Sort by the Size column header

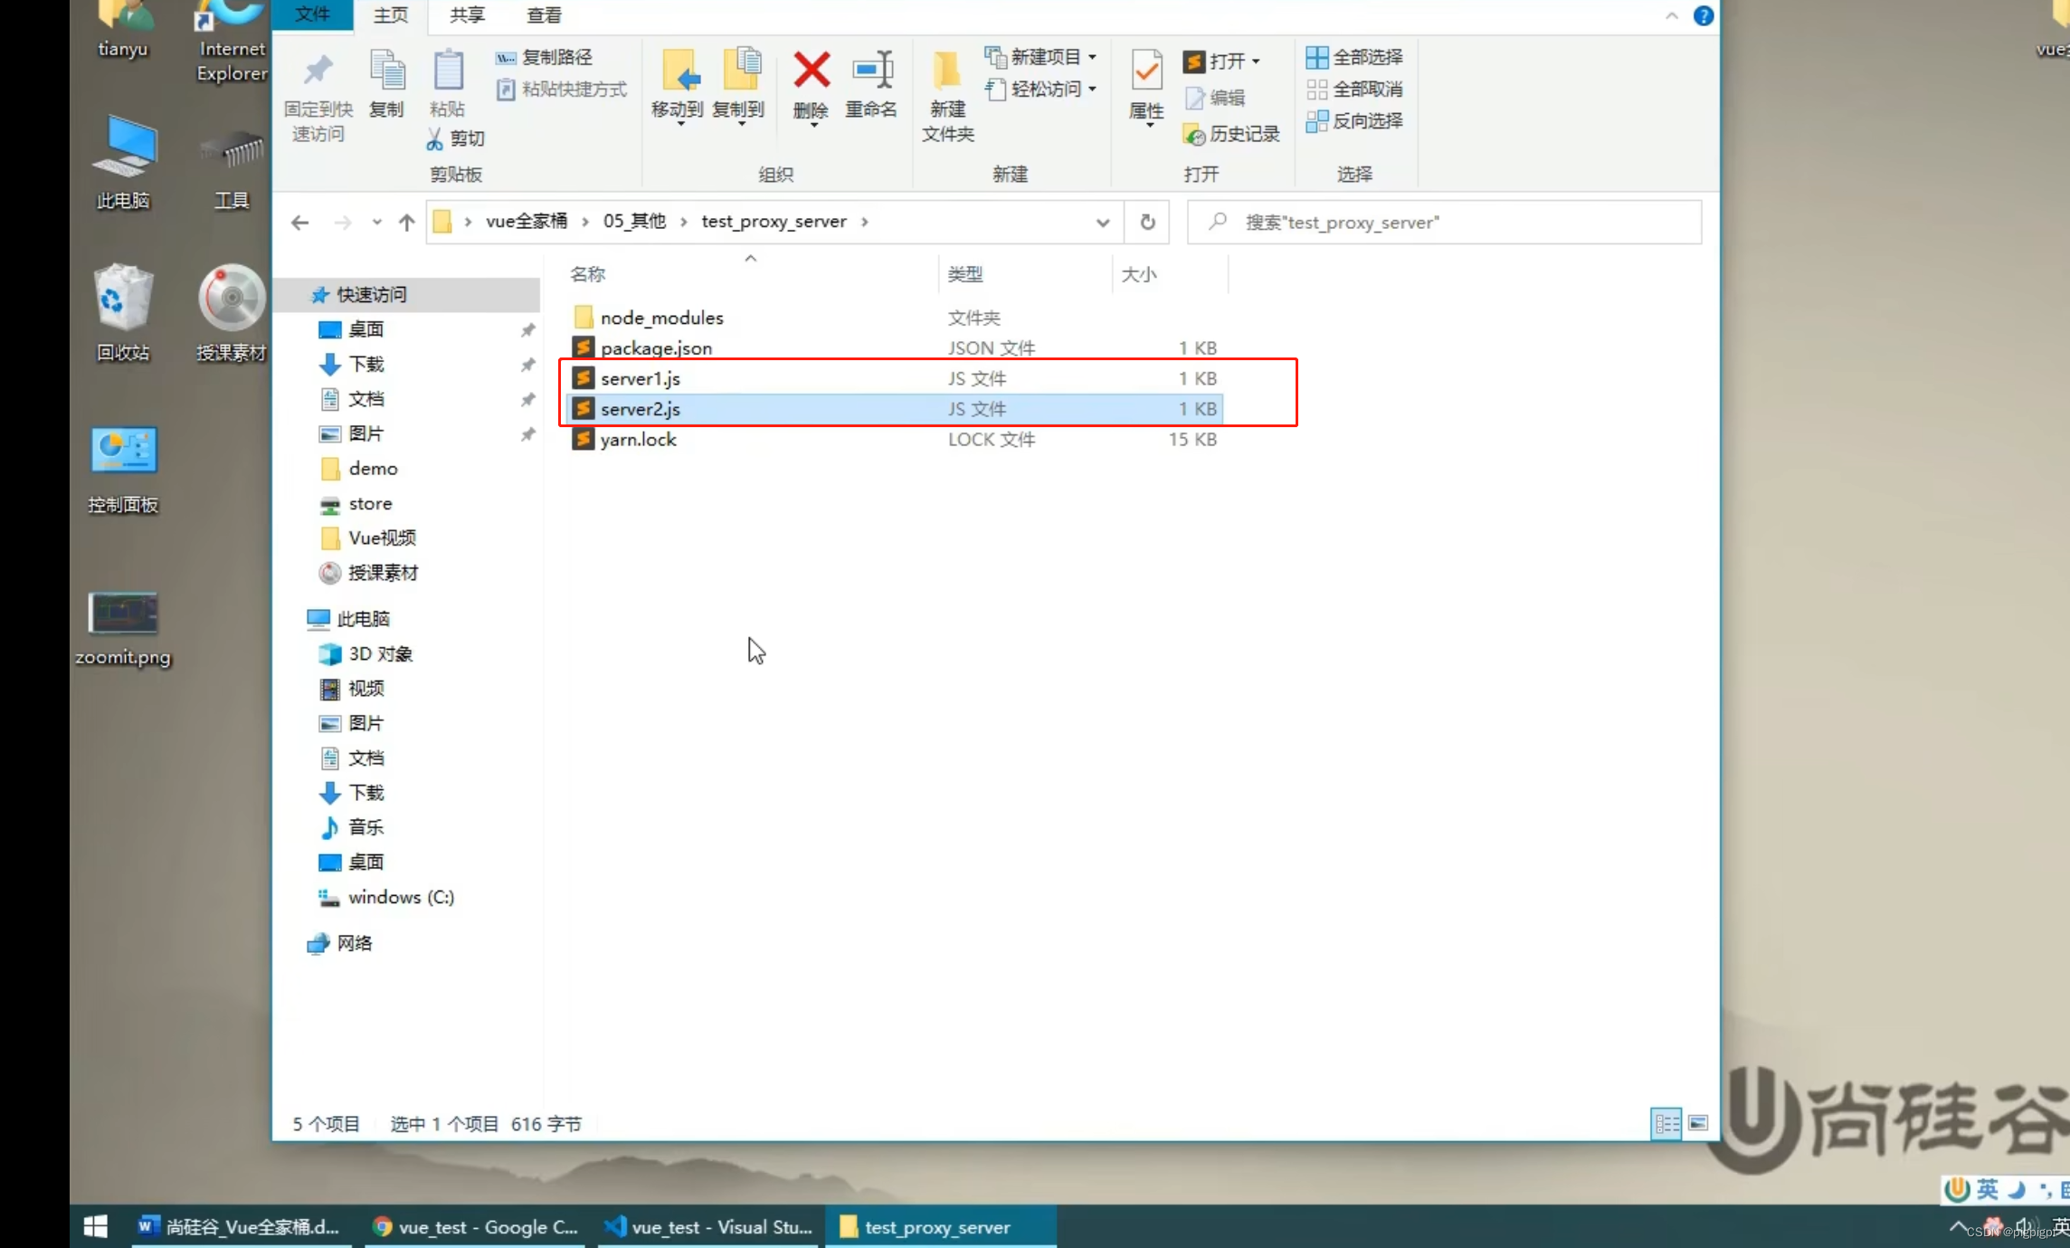coord(1139,274)
